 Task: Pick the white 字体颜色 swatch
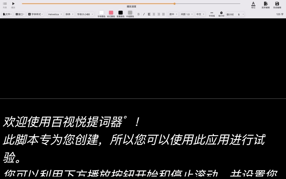101,13
